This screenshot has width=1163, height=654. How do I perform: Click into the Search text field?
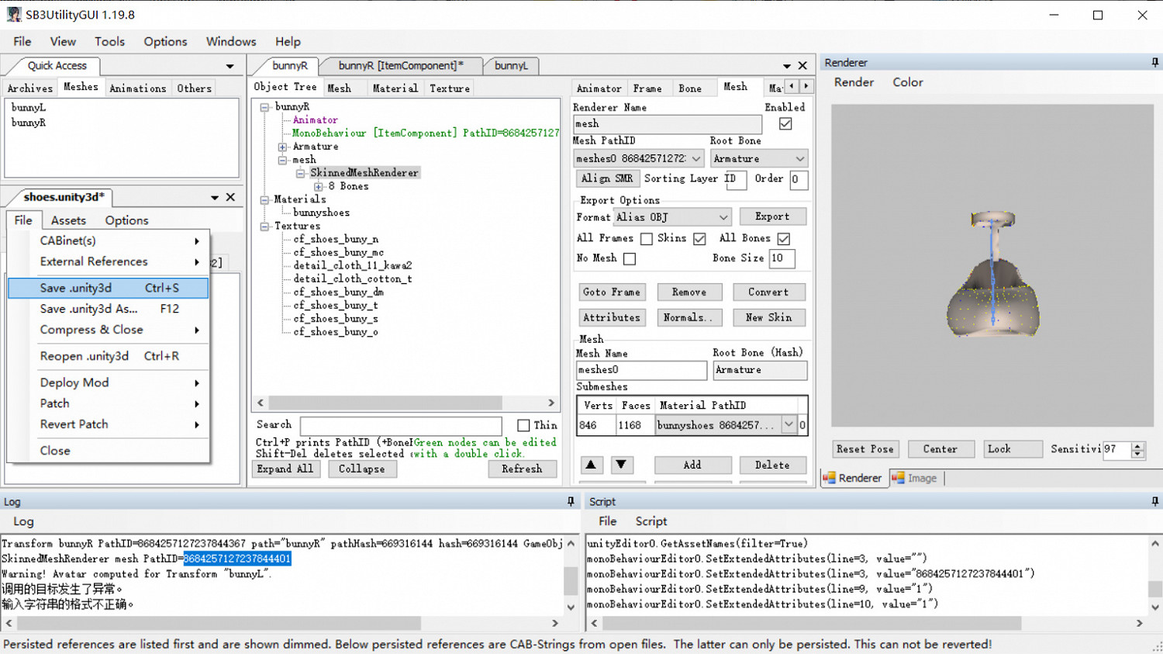400,425
